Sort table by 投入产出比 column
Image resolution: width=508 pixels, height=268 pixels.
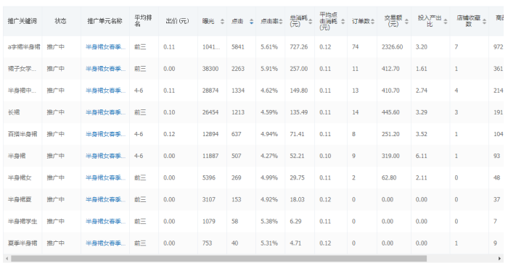click(446, 21)
